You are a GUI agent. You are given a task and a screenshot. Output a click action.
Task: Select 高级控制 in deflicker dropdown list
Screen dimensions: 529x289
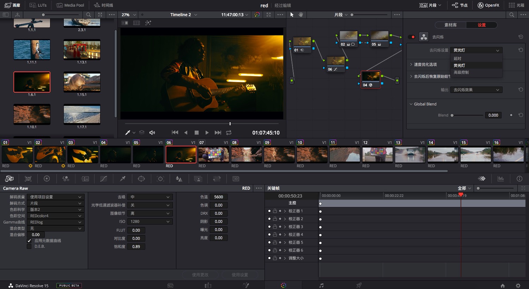476,72
